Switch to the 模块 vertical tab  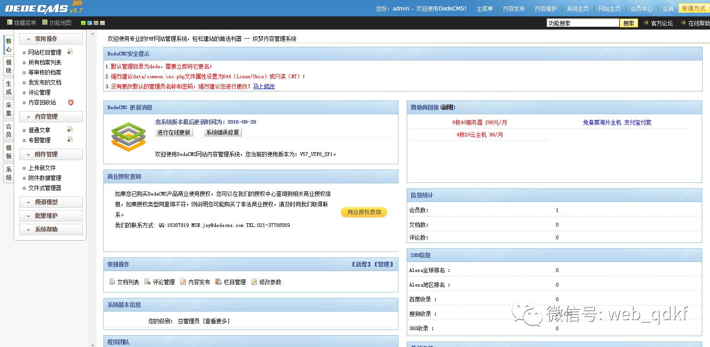click(x=9, y=66)
